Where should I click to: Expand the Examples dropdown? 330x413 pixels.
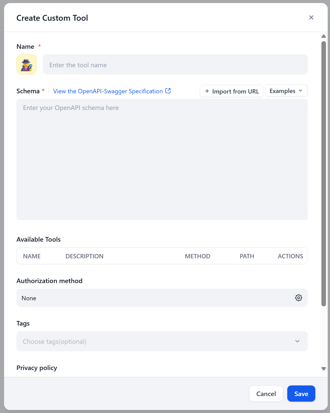tap(286, 90)
